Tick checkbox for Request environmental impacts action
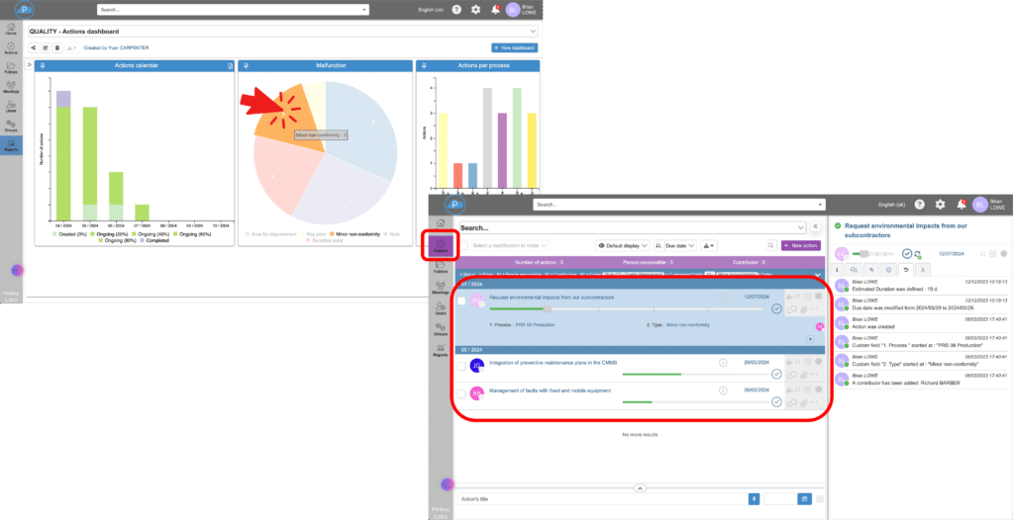The image size is (1014, 520). pyautogui.click(x=461, y=302)
